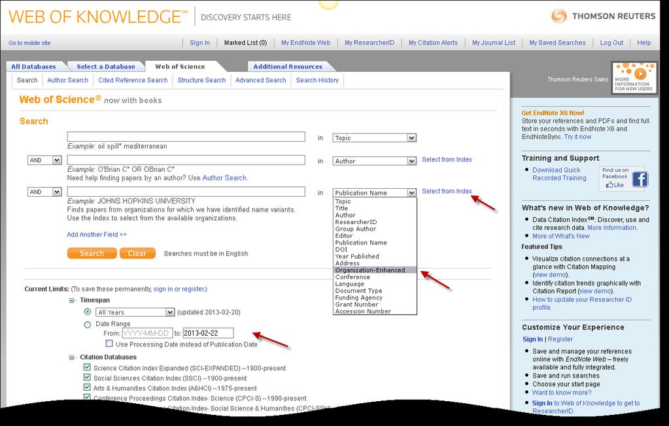
Task: Open Download Quick Recorded Training link
Action: coord(559,174)
